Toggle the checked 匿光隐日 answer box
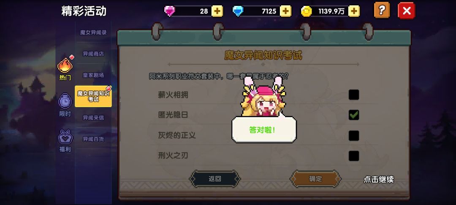The image size is (456, 205). 354,115
